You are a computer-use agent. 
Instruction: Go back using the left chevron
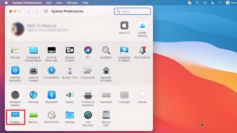[29, 11]
